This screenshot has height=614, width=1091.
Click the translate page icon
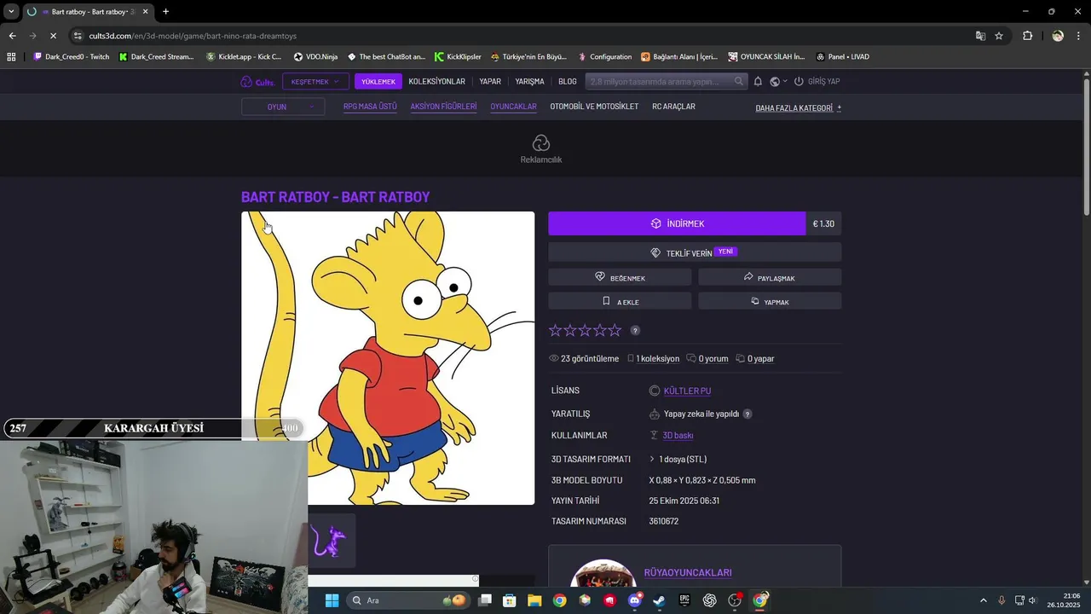[980, 36]
